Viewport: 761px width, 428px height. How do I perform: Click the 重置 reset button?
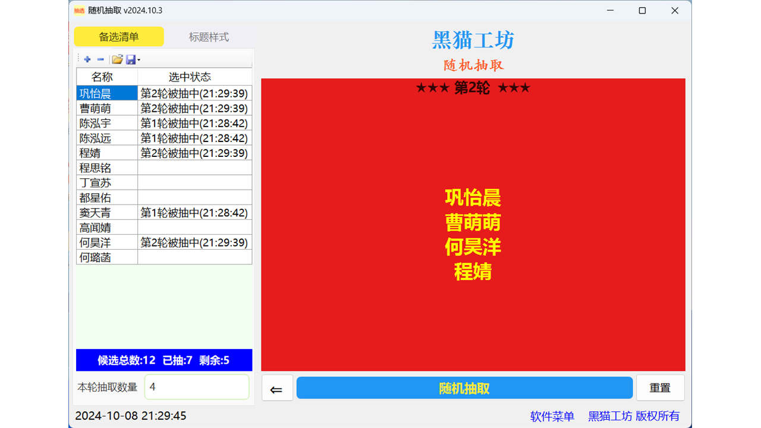[660, 388]
